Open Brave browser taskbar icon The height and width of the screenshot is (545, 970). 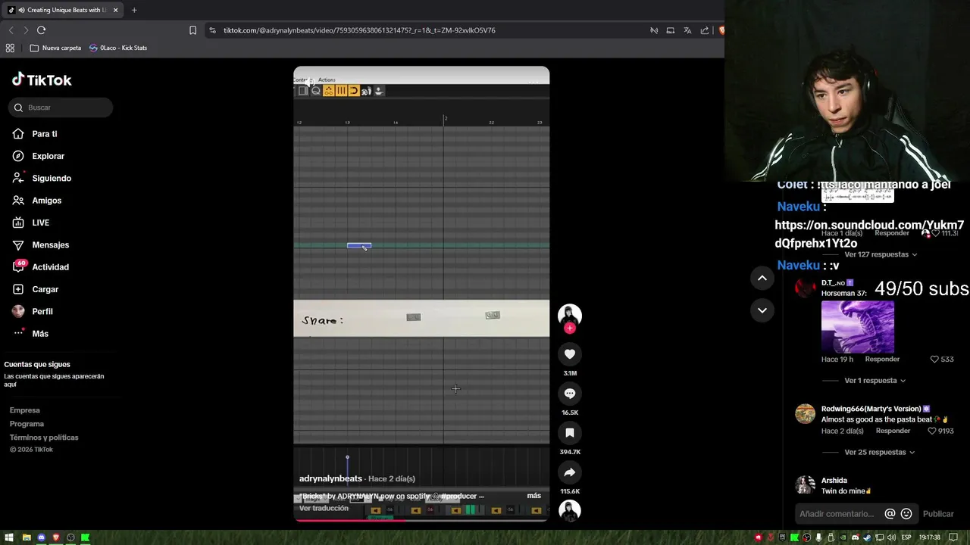click(56, 537)
